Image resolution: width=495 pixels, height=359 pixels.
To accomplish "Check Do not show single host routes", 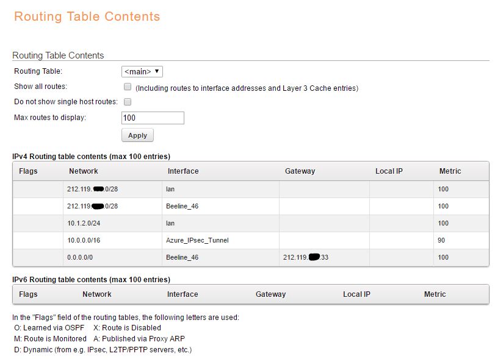I will pyautogui.click(x=128, y=102).
